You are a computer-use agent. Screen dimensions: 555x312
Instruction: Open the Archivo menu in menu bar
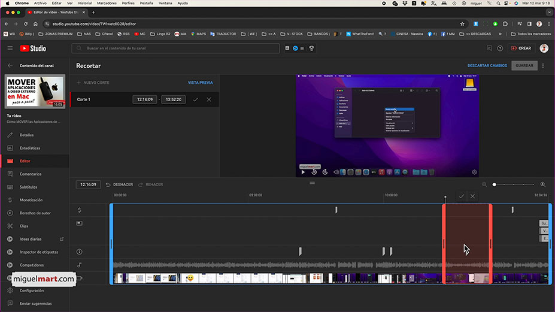tap(40, 3)
